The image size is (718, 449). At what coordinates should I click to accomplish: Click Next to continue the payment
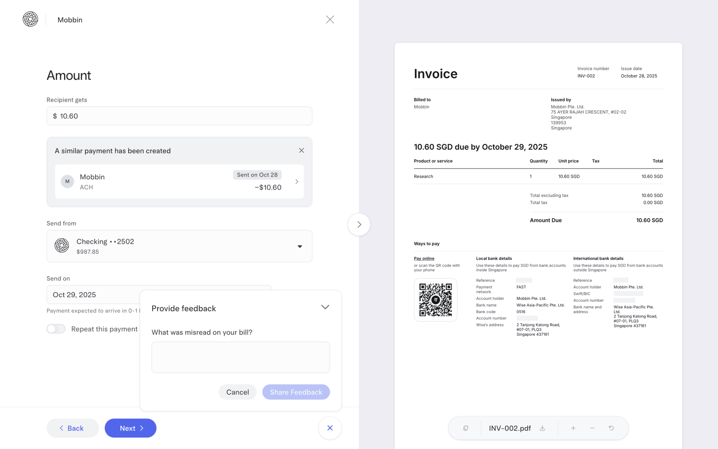coord(130,428)
